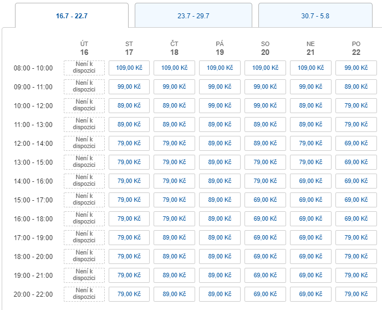Select Monday 22 slot 15:00 - 17:00
This screenshot has height=310, width=382.
pyautogui.click(x=355, y=200)
